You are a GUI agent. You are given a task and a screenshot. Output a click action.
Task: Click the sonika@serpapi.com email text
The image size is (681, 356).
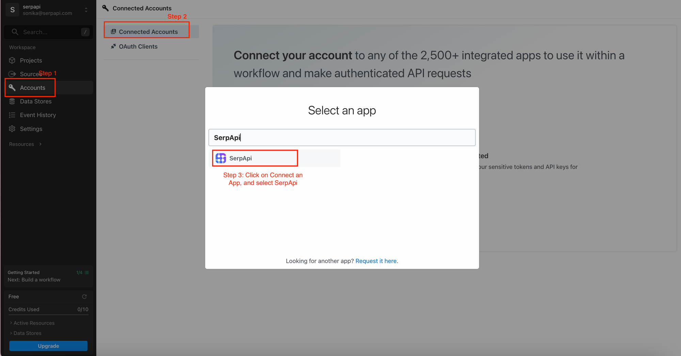[47, 13]
